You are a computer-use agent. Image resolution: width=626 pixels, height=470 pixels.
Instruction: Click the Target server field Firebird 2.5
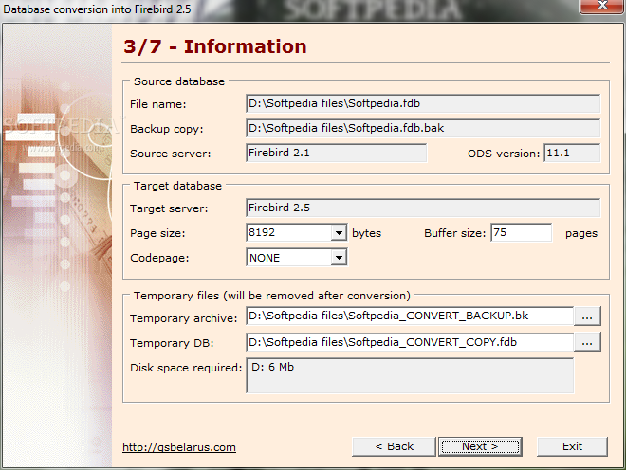click(423, 208)
